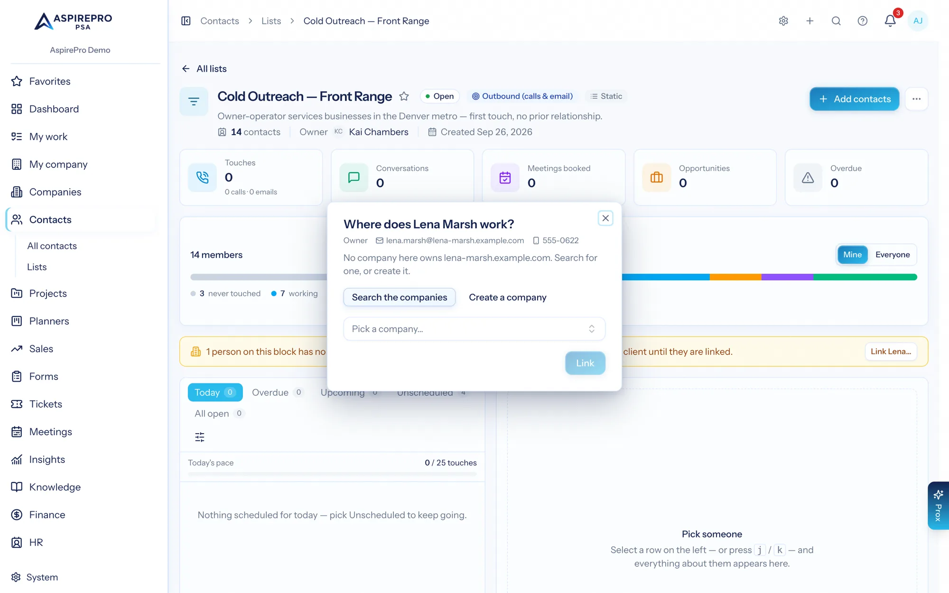This screenshot has height=593, width=949.
Task: Collapse the sidebar panel icon
Action: (186, 21)
